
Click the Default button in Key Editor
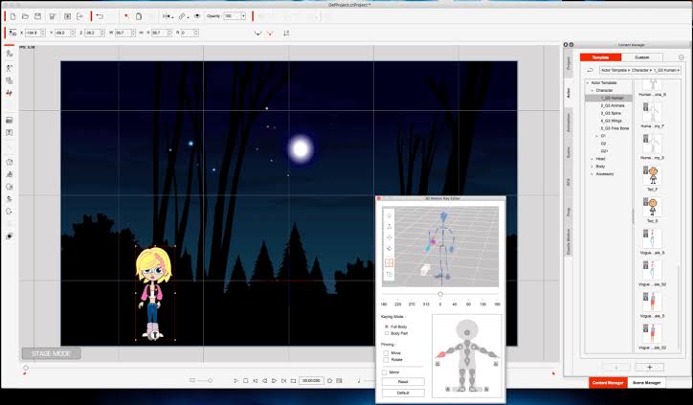tap(403, 393)
